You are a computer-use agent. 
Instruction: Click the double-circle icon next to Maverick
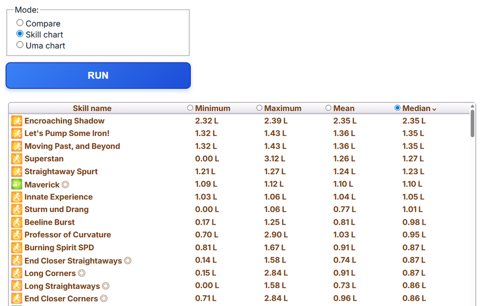66,185
